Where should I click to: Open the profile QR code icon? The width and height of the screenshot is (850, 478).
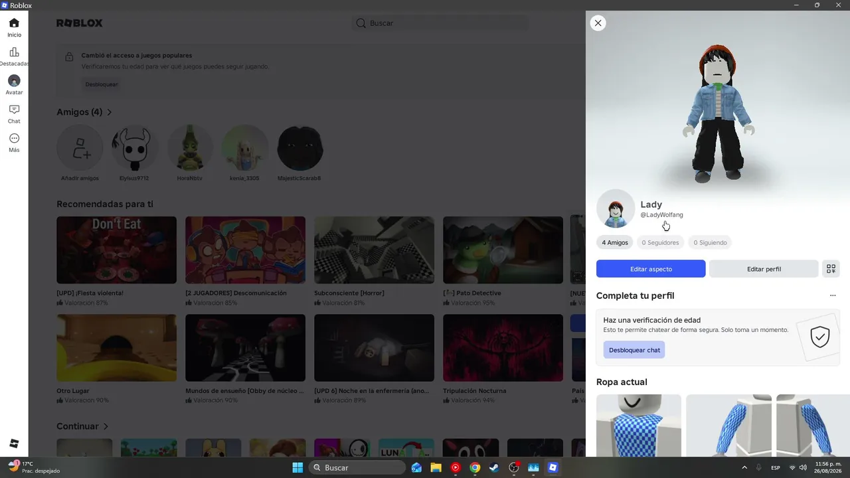(831, 269)
